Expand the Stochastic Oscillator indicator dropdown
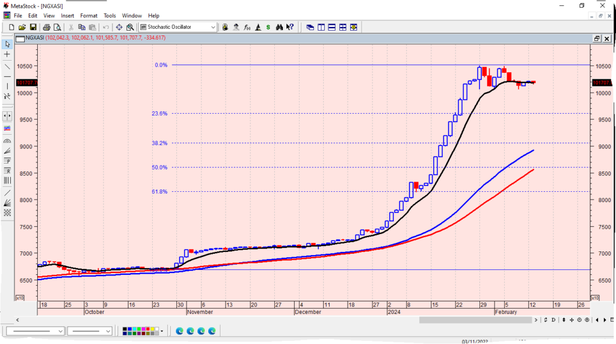Screen dimensions: 616x344 pos(214,27)
